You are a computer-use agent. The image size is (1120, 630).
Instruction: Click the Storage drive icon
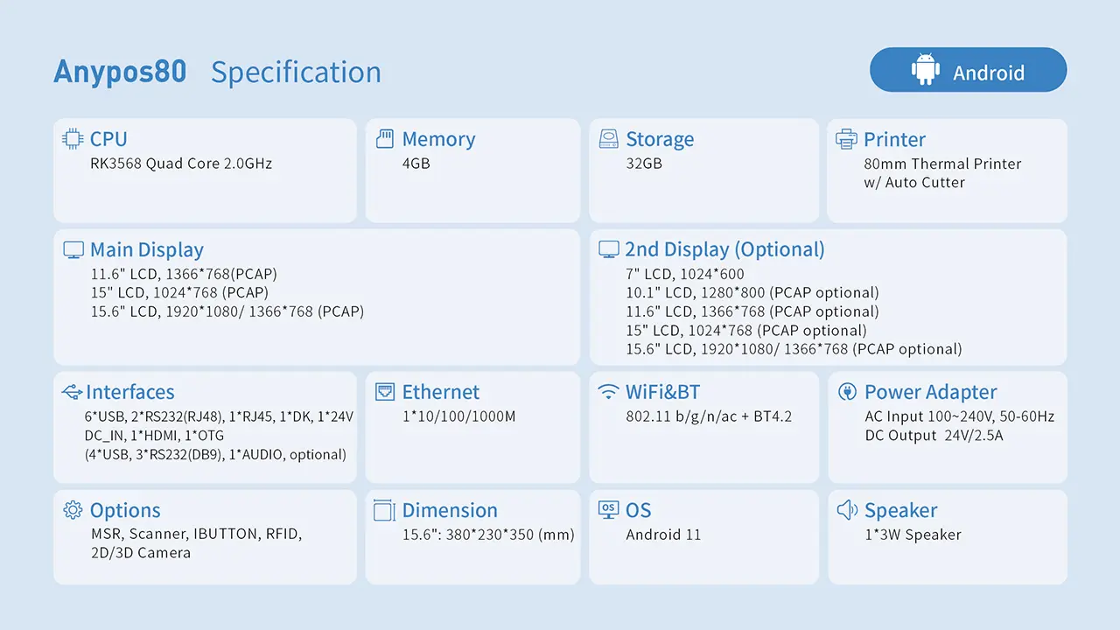[x=609, y=138]
